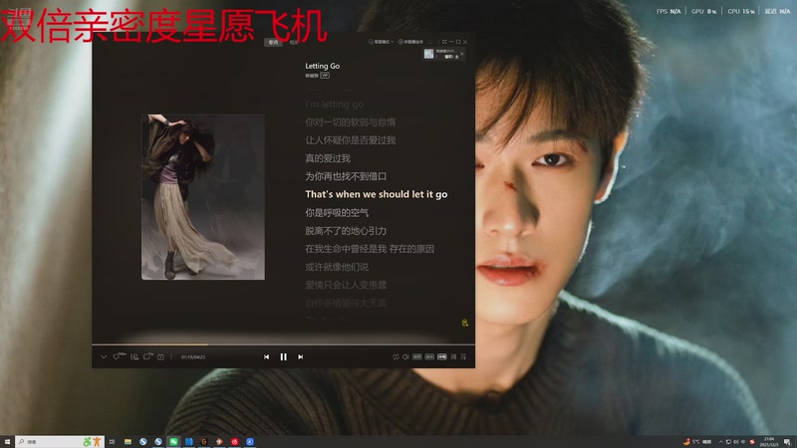Click the album cover artwork
The image size is (797, 448).
point(203,197)
